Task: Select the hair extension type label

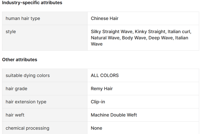Action: pos(26,102)
